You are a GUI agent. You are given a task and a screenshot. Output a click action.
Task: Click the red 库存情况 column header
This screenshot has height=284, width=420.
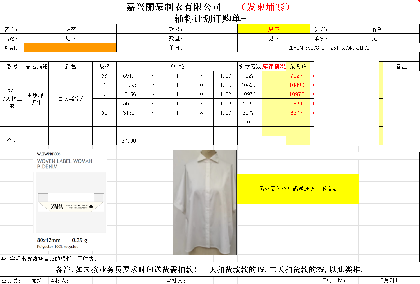click(x=274, y=66)
